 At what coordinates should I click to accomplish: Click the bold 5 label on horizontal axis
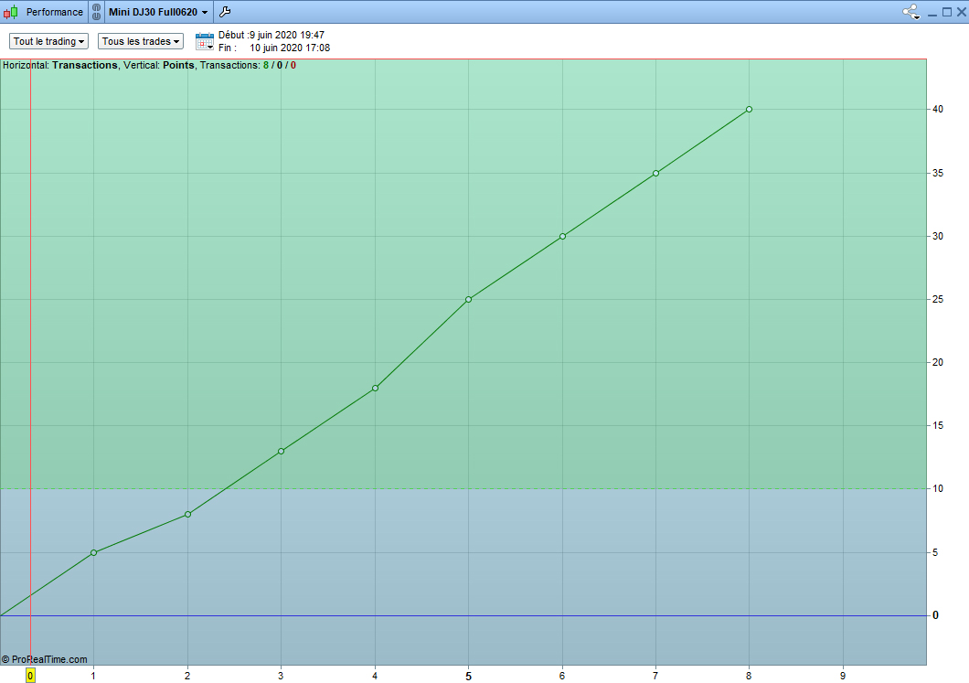468,677
